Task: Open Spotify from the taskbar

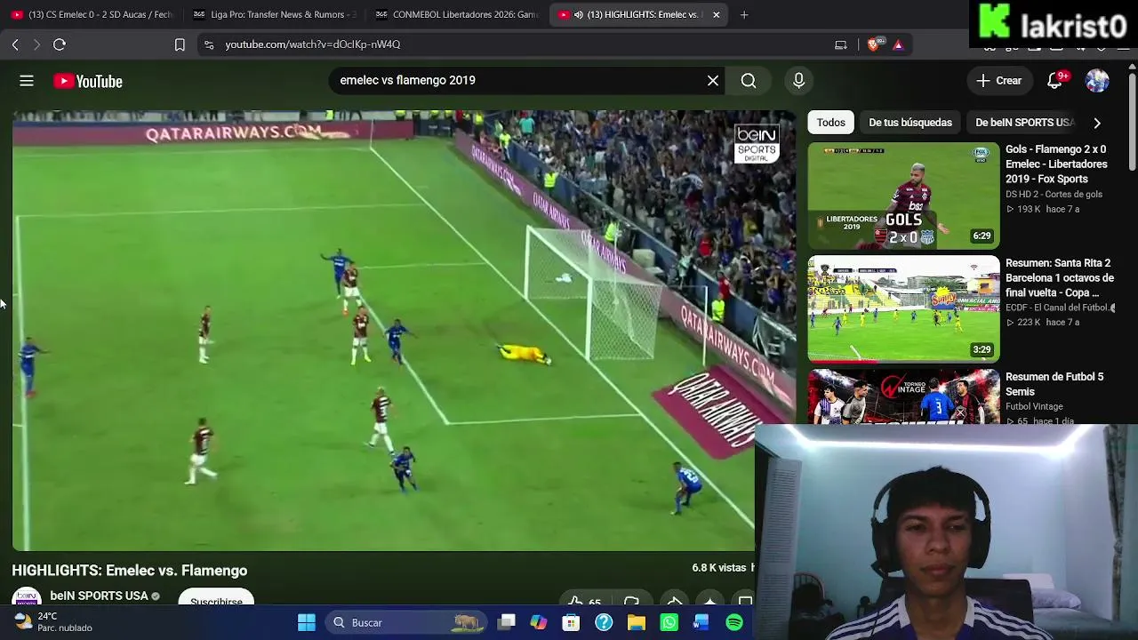Action: [x=734, y=623]
